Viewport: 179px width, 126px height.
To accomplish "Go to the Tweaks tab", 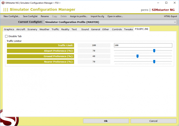I will (x=128, y=29).
